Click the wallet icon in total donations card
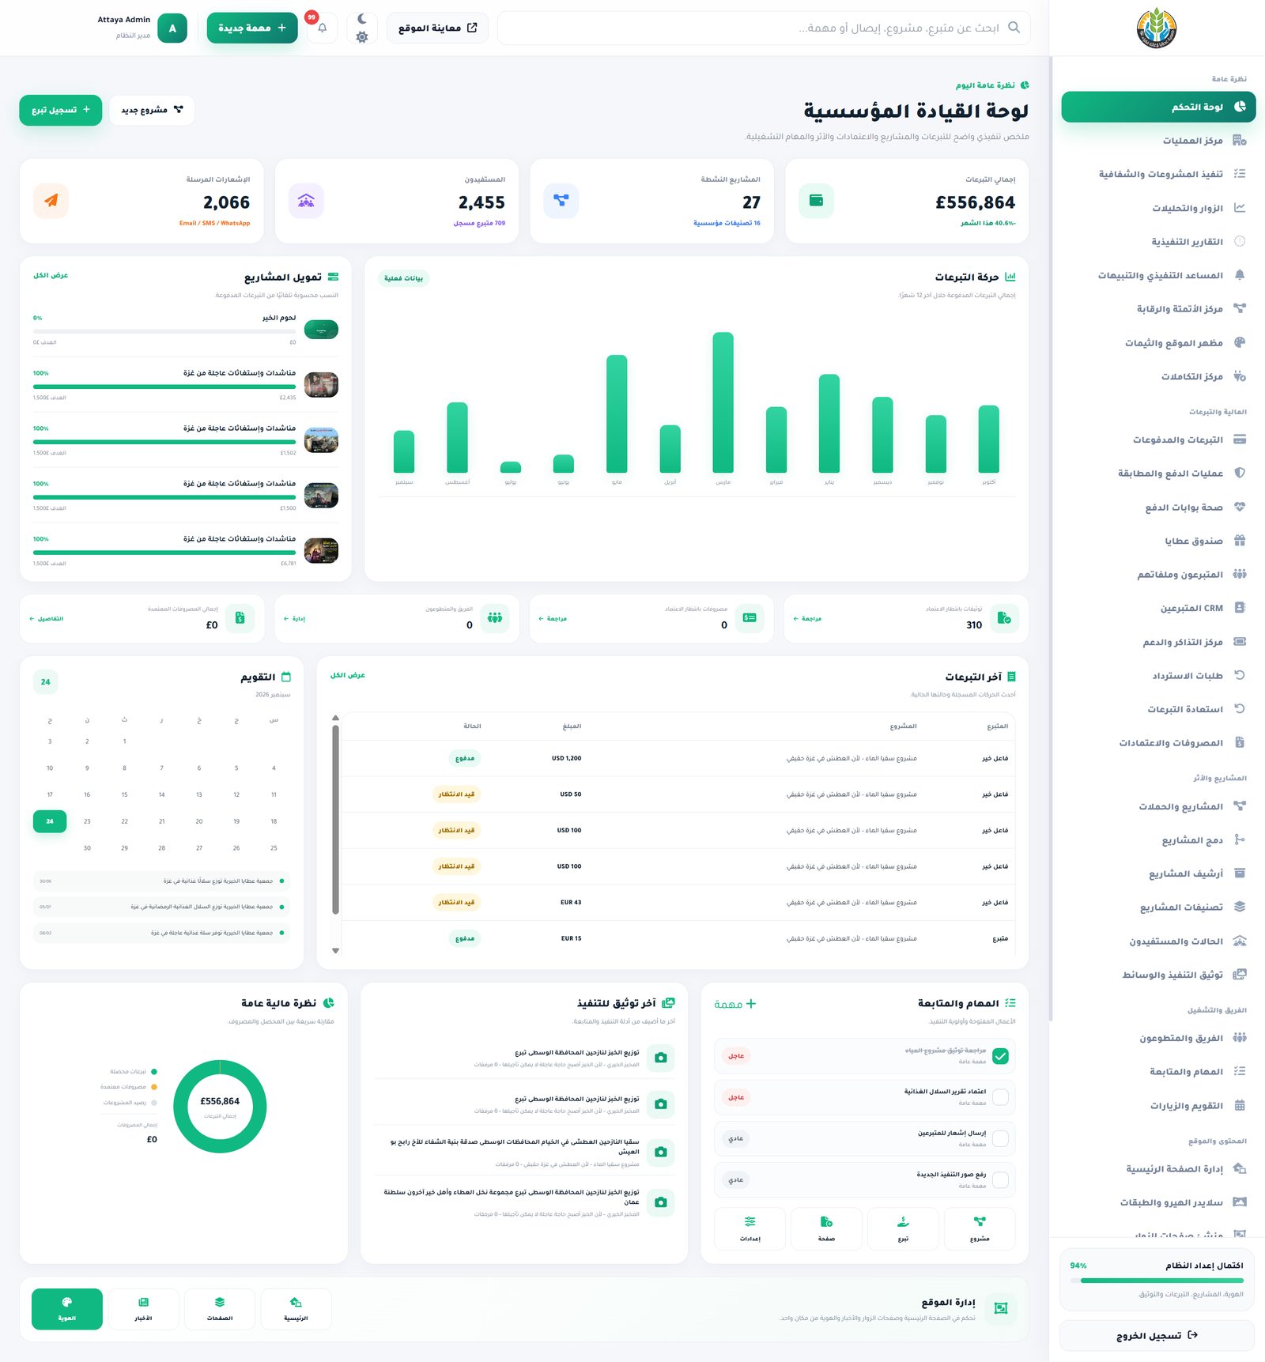The width and height of the screenshot is (1265, 1362). (816, 201)
